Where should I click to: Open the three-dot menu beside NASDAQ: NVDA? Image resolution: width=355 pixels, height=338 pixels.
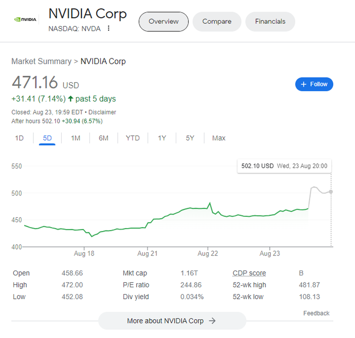click(108, 28)
